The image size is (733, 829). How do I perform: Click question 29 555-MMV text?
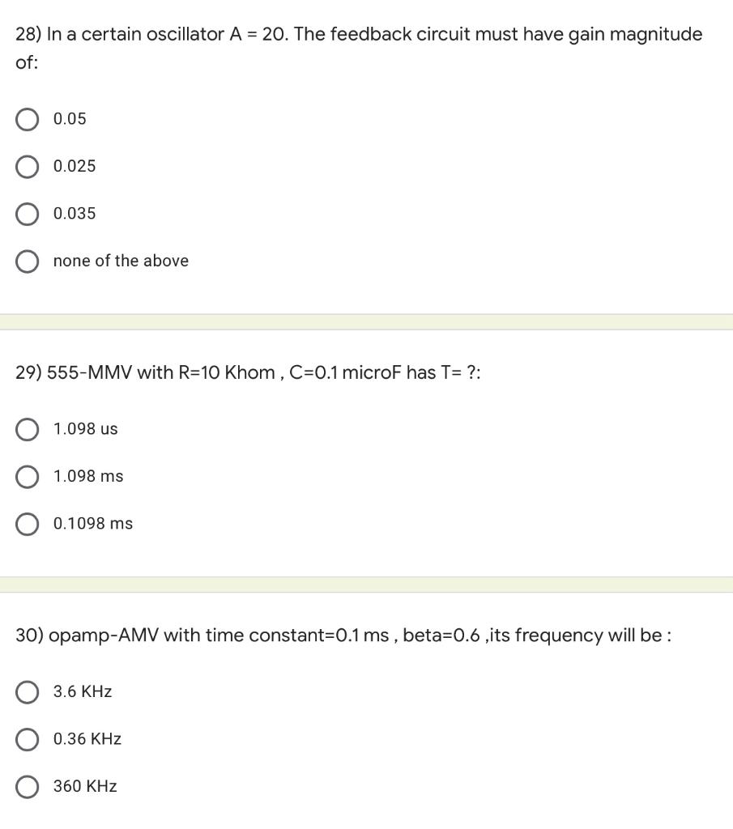click(248, 372)
